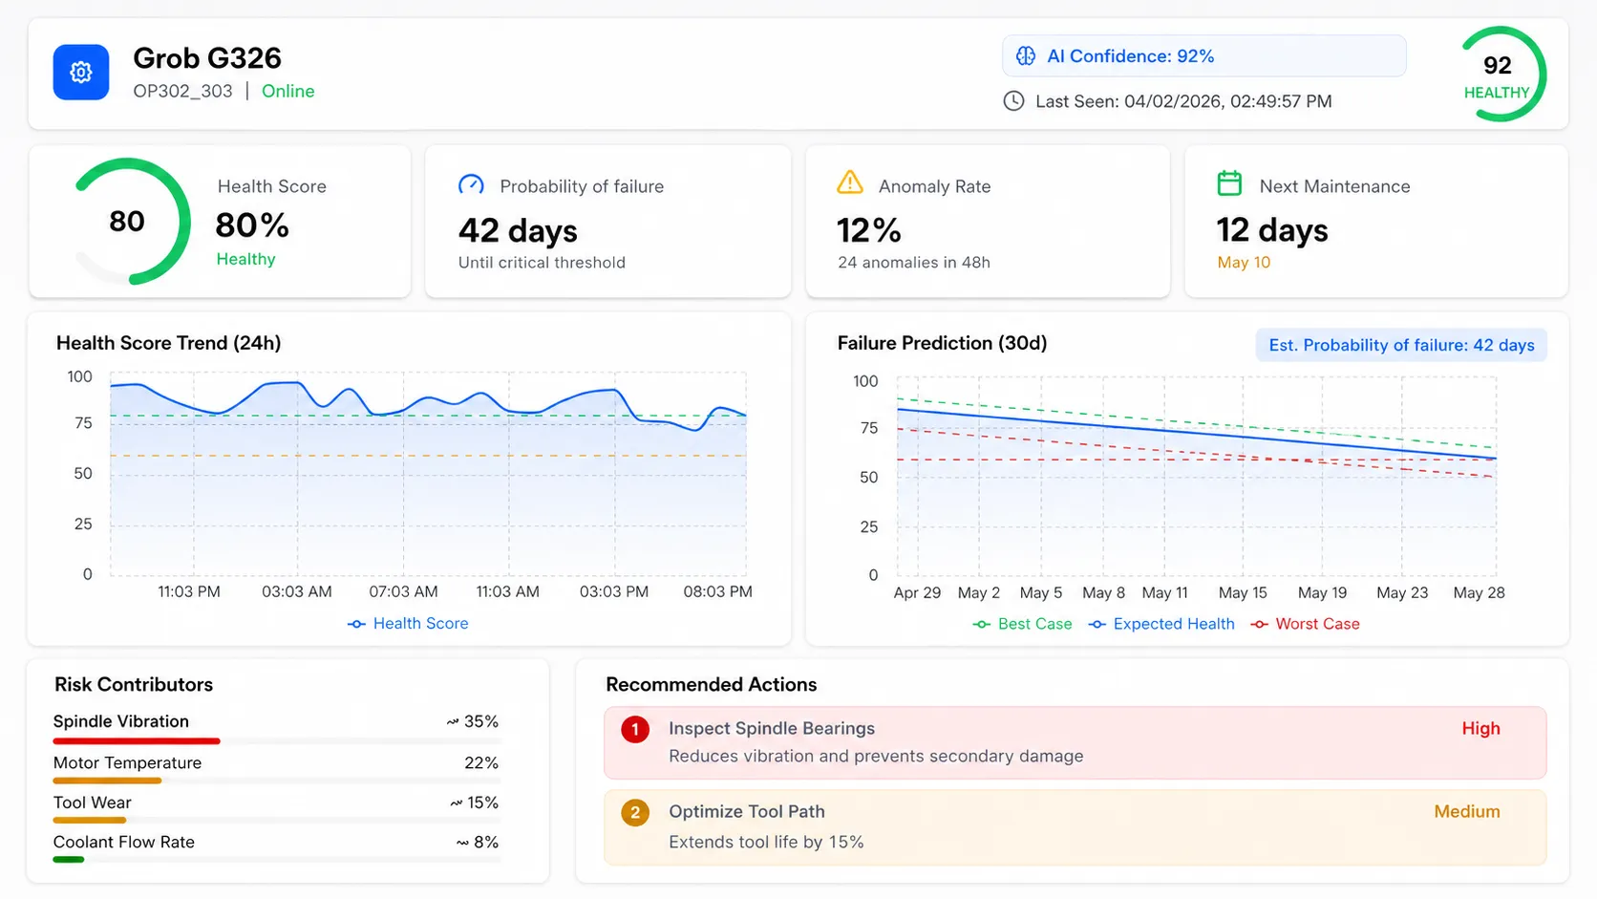
Task: Click the orange "Medium" priority label
Action: click(1467, 812)
